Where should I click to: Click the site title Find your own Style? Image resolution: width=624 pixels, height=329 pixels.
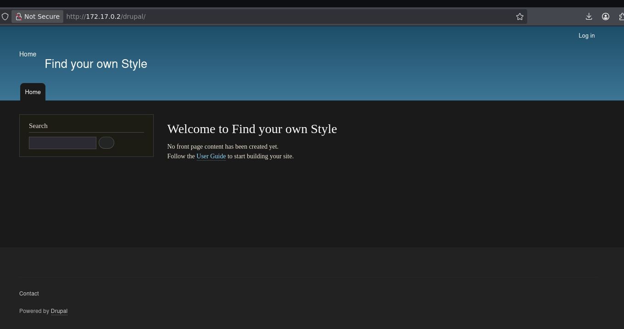pyautogui.click(x=95, y=64)
